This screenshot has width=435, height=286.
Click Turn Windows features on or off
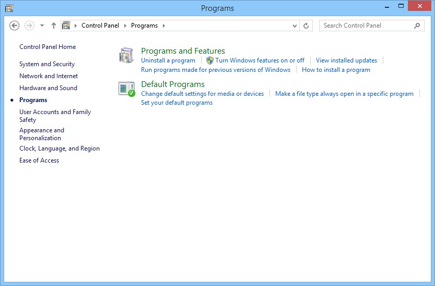click(260, 60)
